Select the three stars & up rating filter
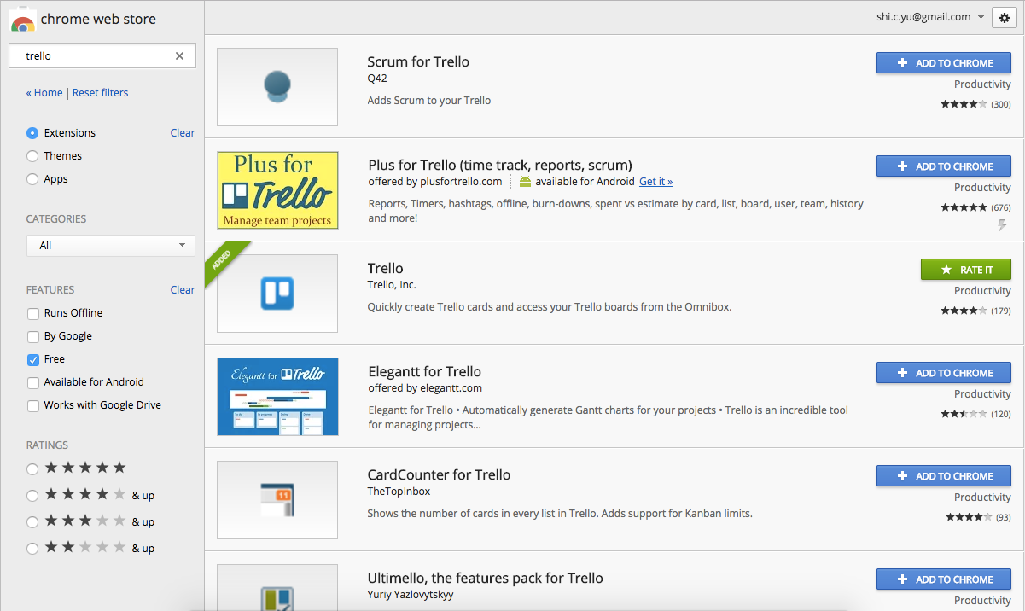1025x611 pixels. 32,521
